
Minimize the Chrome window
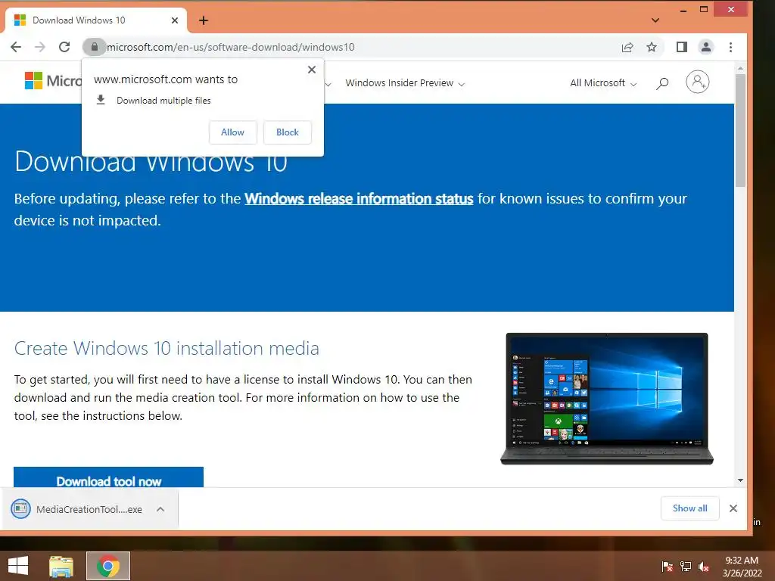(683, 11)
